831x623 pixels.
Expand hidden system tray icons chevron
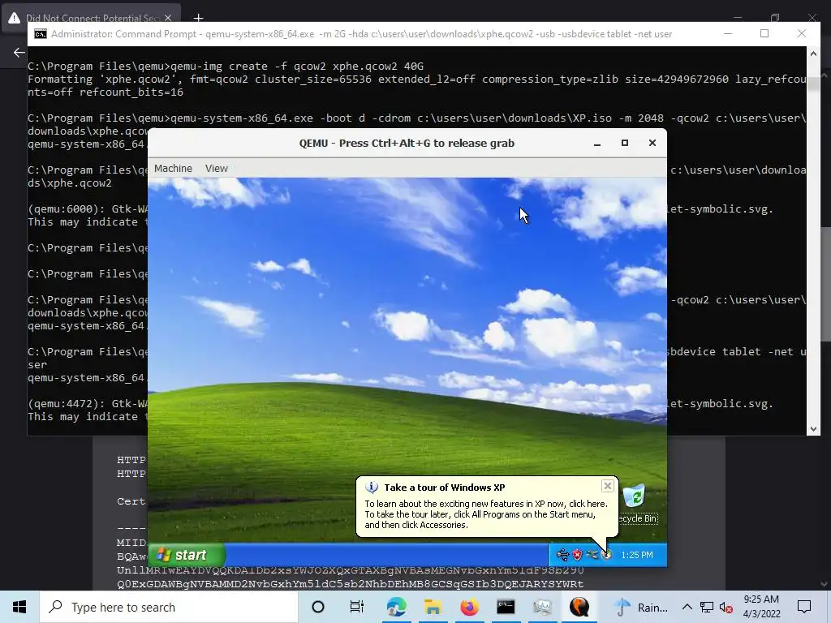687,607
